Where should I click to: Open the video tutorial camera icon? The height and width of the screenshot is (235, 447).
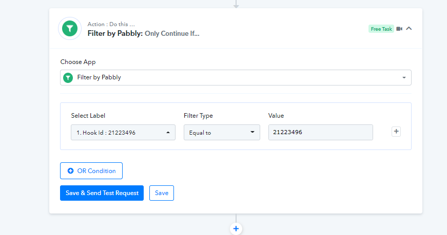pos(399,29)
